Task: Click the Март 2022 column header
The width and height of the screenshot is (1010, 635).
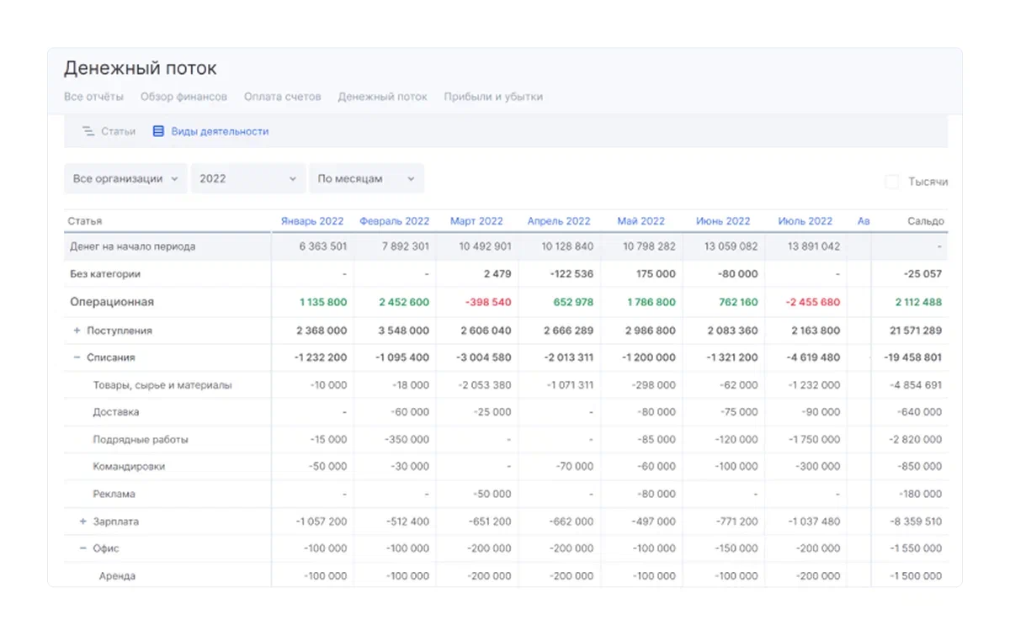Action: tap(476, 221)
